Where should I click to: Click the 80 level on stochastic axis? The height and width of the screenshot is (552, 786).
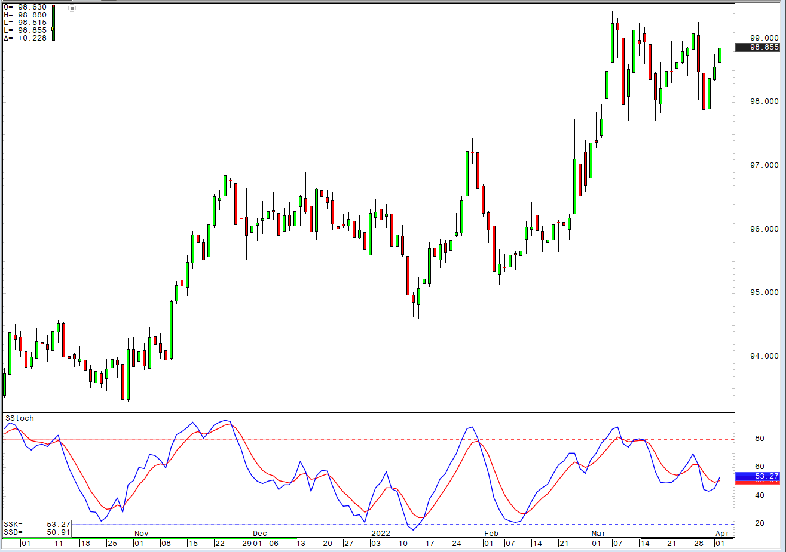click(x=759, y=439)
